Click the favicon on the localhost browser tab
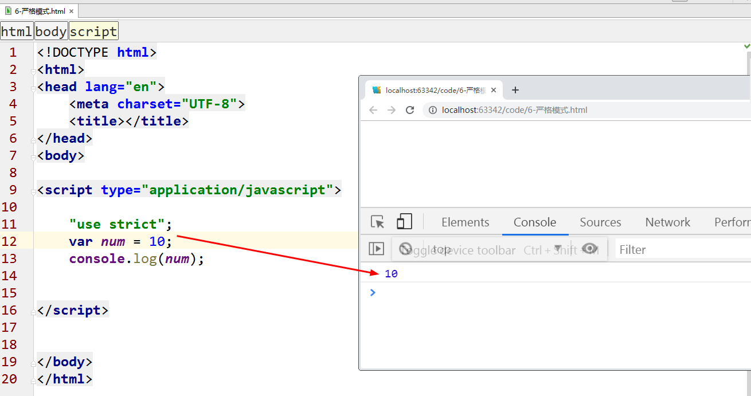751x396 pixels. [377, 90]
